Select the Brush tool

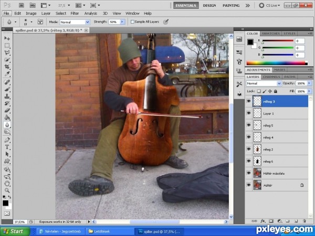point(7,89)
